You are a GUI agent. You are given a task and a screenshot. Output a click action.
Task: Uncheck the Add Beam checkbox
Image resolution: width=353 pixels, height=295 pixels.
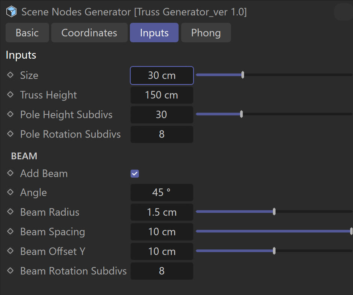pyautogui.click(x=135, y=173)
